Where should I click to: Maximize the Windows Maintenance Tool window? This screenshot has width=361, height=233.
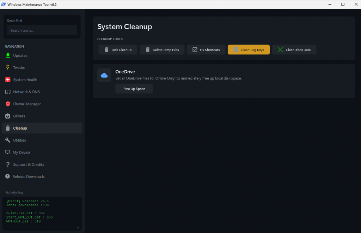click(x=343, y=4)
